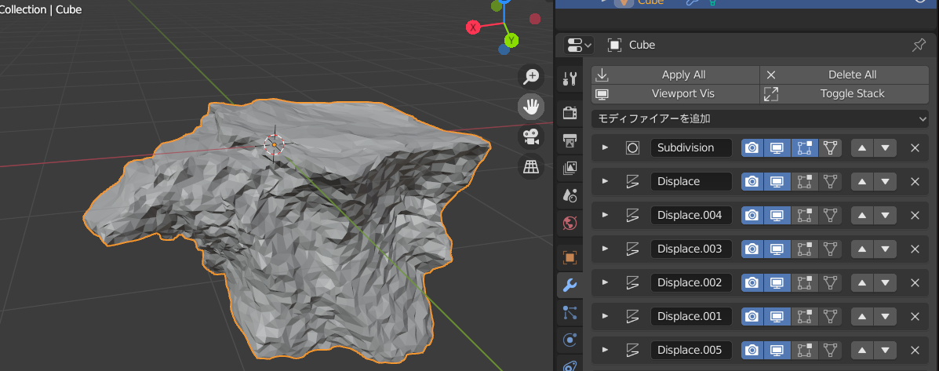The width and height of the screenshot is (939, 371).
Task: Click the Displace.001 modifier type icon
Action: click(632, 316)
